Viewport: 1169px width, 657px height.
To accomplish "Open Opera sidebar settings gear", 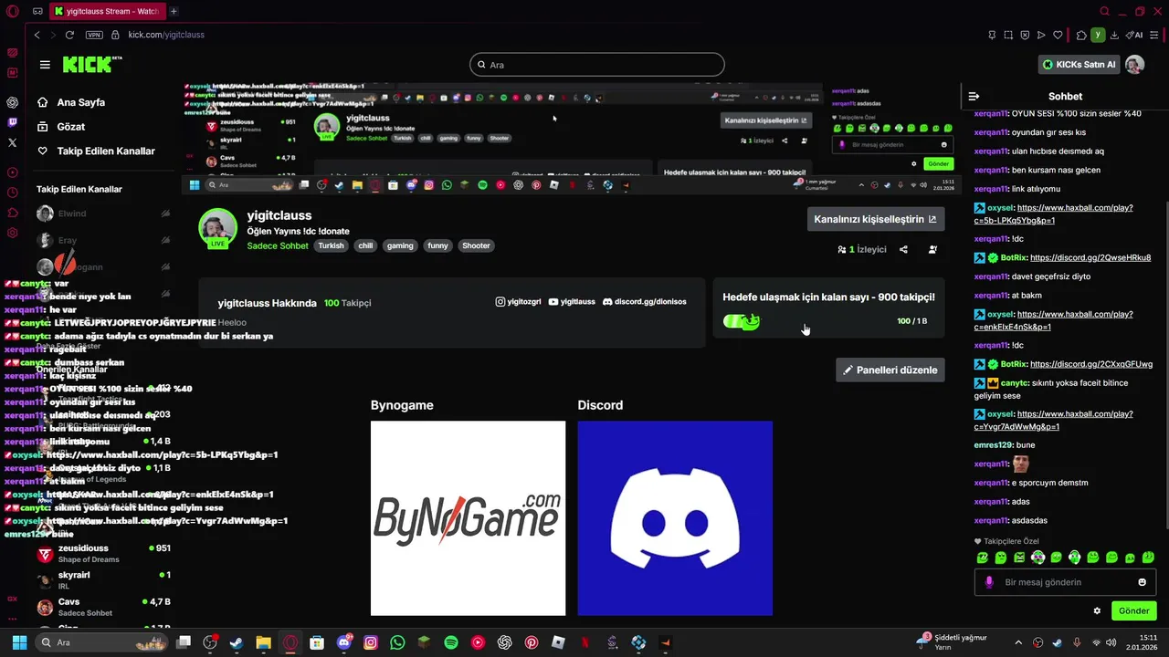I will pyautogui.click(x=13, y=233).
